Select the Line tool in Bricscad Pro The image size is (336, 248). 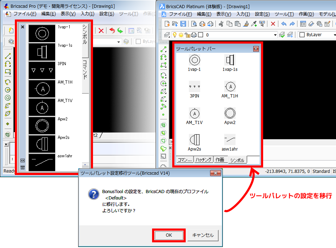[x=8, y=56]
